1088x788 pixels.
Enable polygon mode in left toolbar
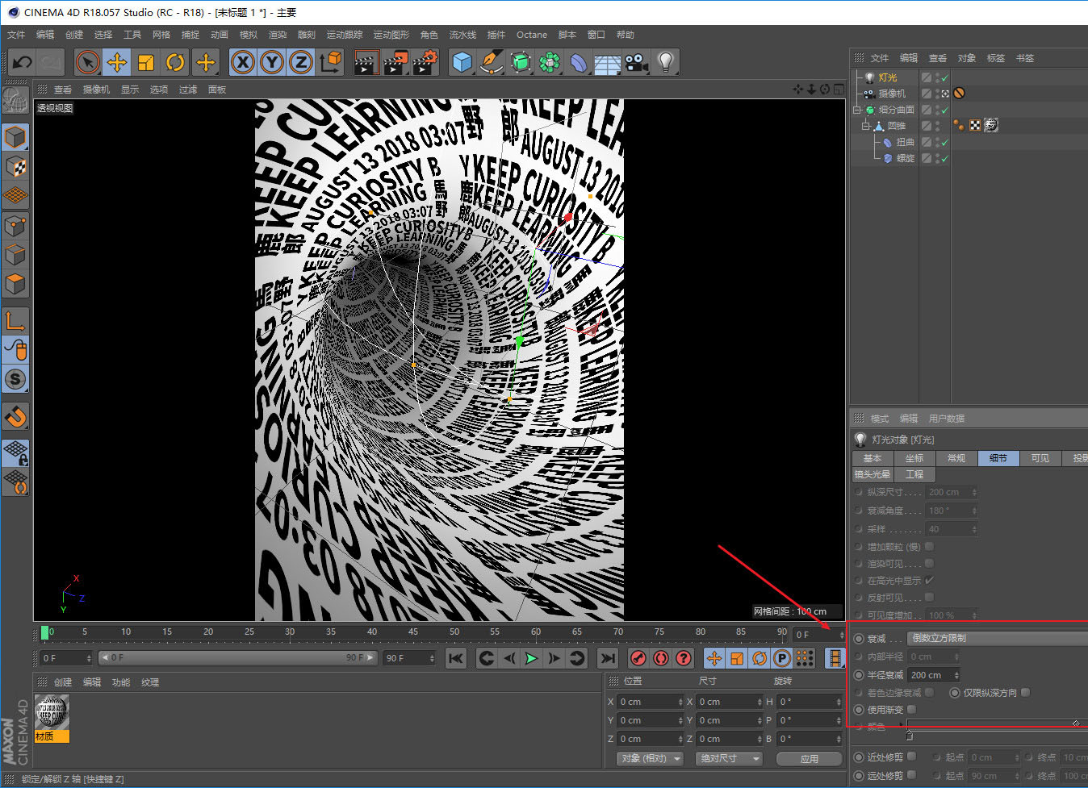[x=15, y=284]
